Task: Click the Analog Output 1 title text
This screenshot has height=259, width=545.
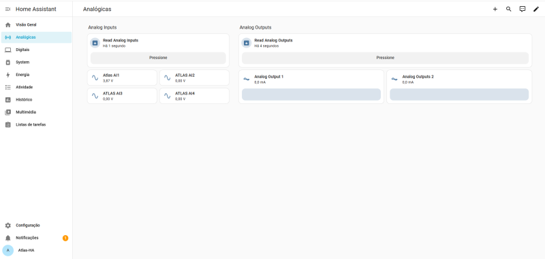Action: pyautogui.click(x=268, y=77)
